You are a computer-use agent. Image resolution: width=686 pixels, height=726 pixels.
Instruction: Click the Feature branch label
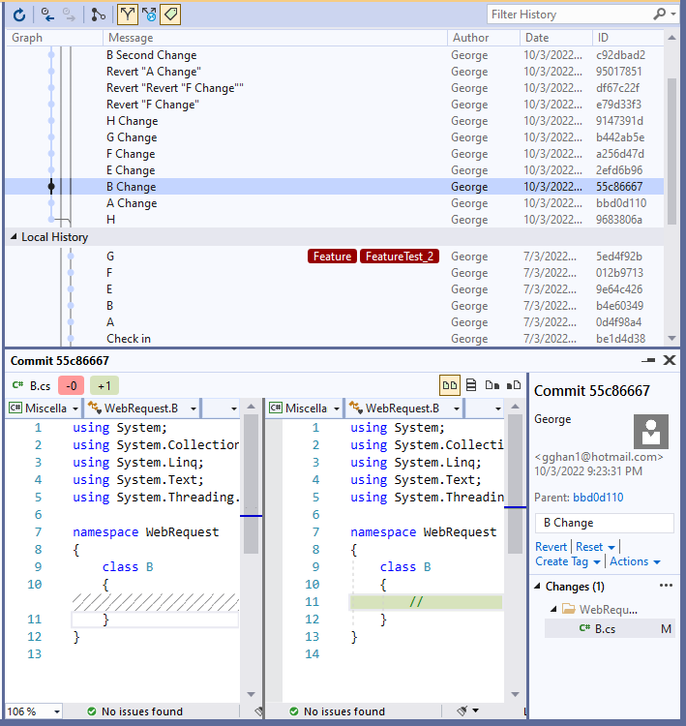[x=332, y=257]
